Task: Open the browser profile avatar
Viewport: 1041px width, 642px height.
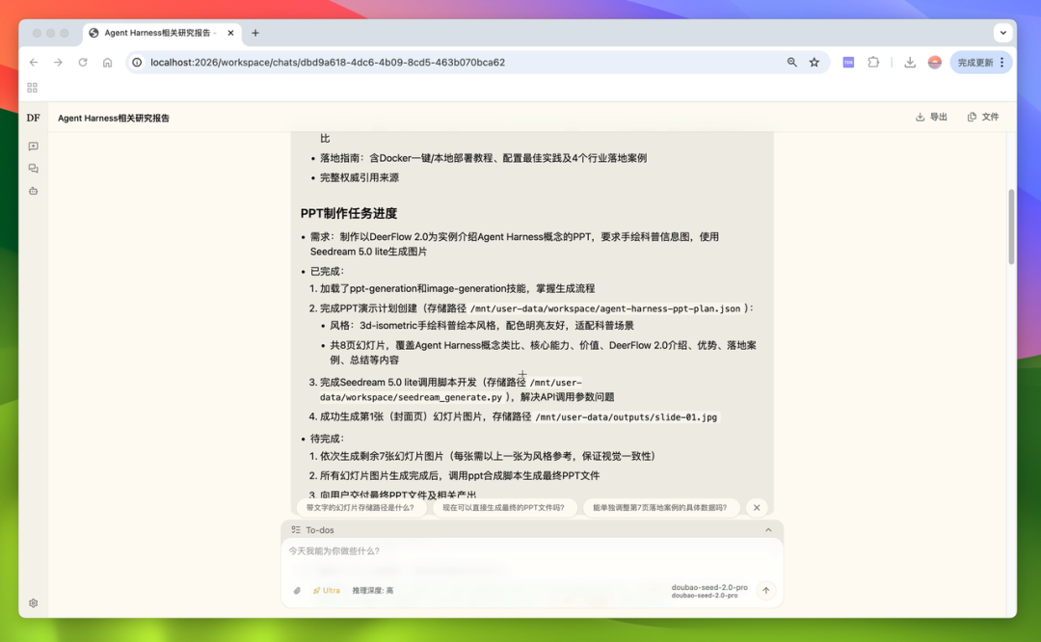Action: pyautogui.click(x=935, y=63)
